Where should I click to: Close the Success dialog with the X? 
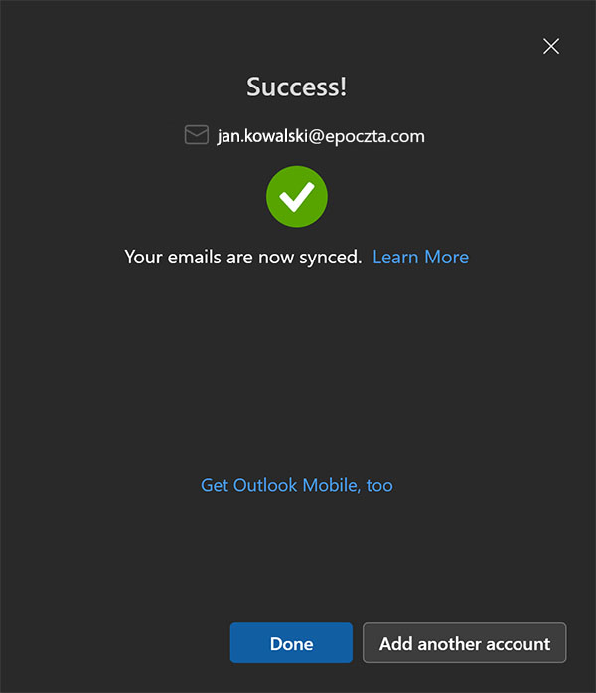pyautogui.click(x=551, y=46)
